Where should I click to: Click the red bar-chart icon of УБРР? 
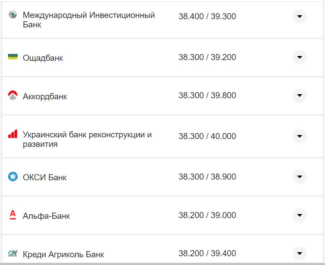pyautogui.click(x=12, y=134)
